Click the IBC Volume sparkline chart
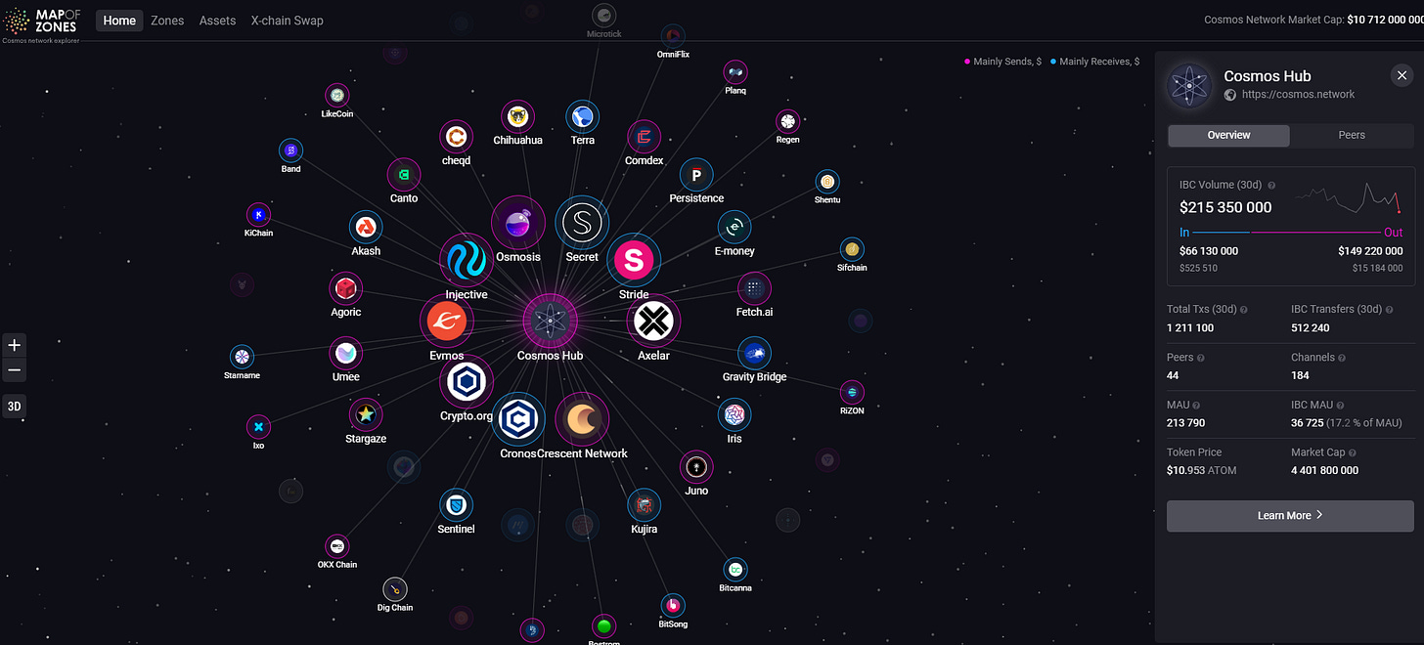Viewport: 1424px width, 645px height. click(1350, 198)
